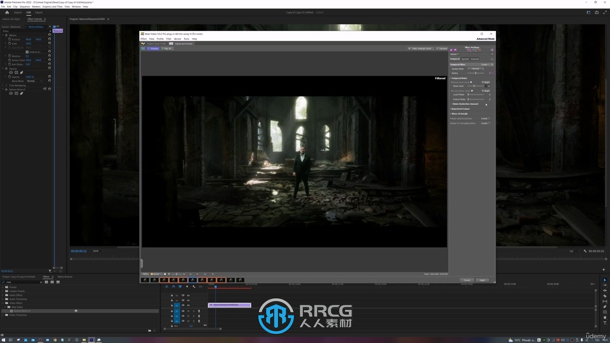
Task: Mute audio track A1
Action: point(188,311)
